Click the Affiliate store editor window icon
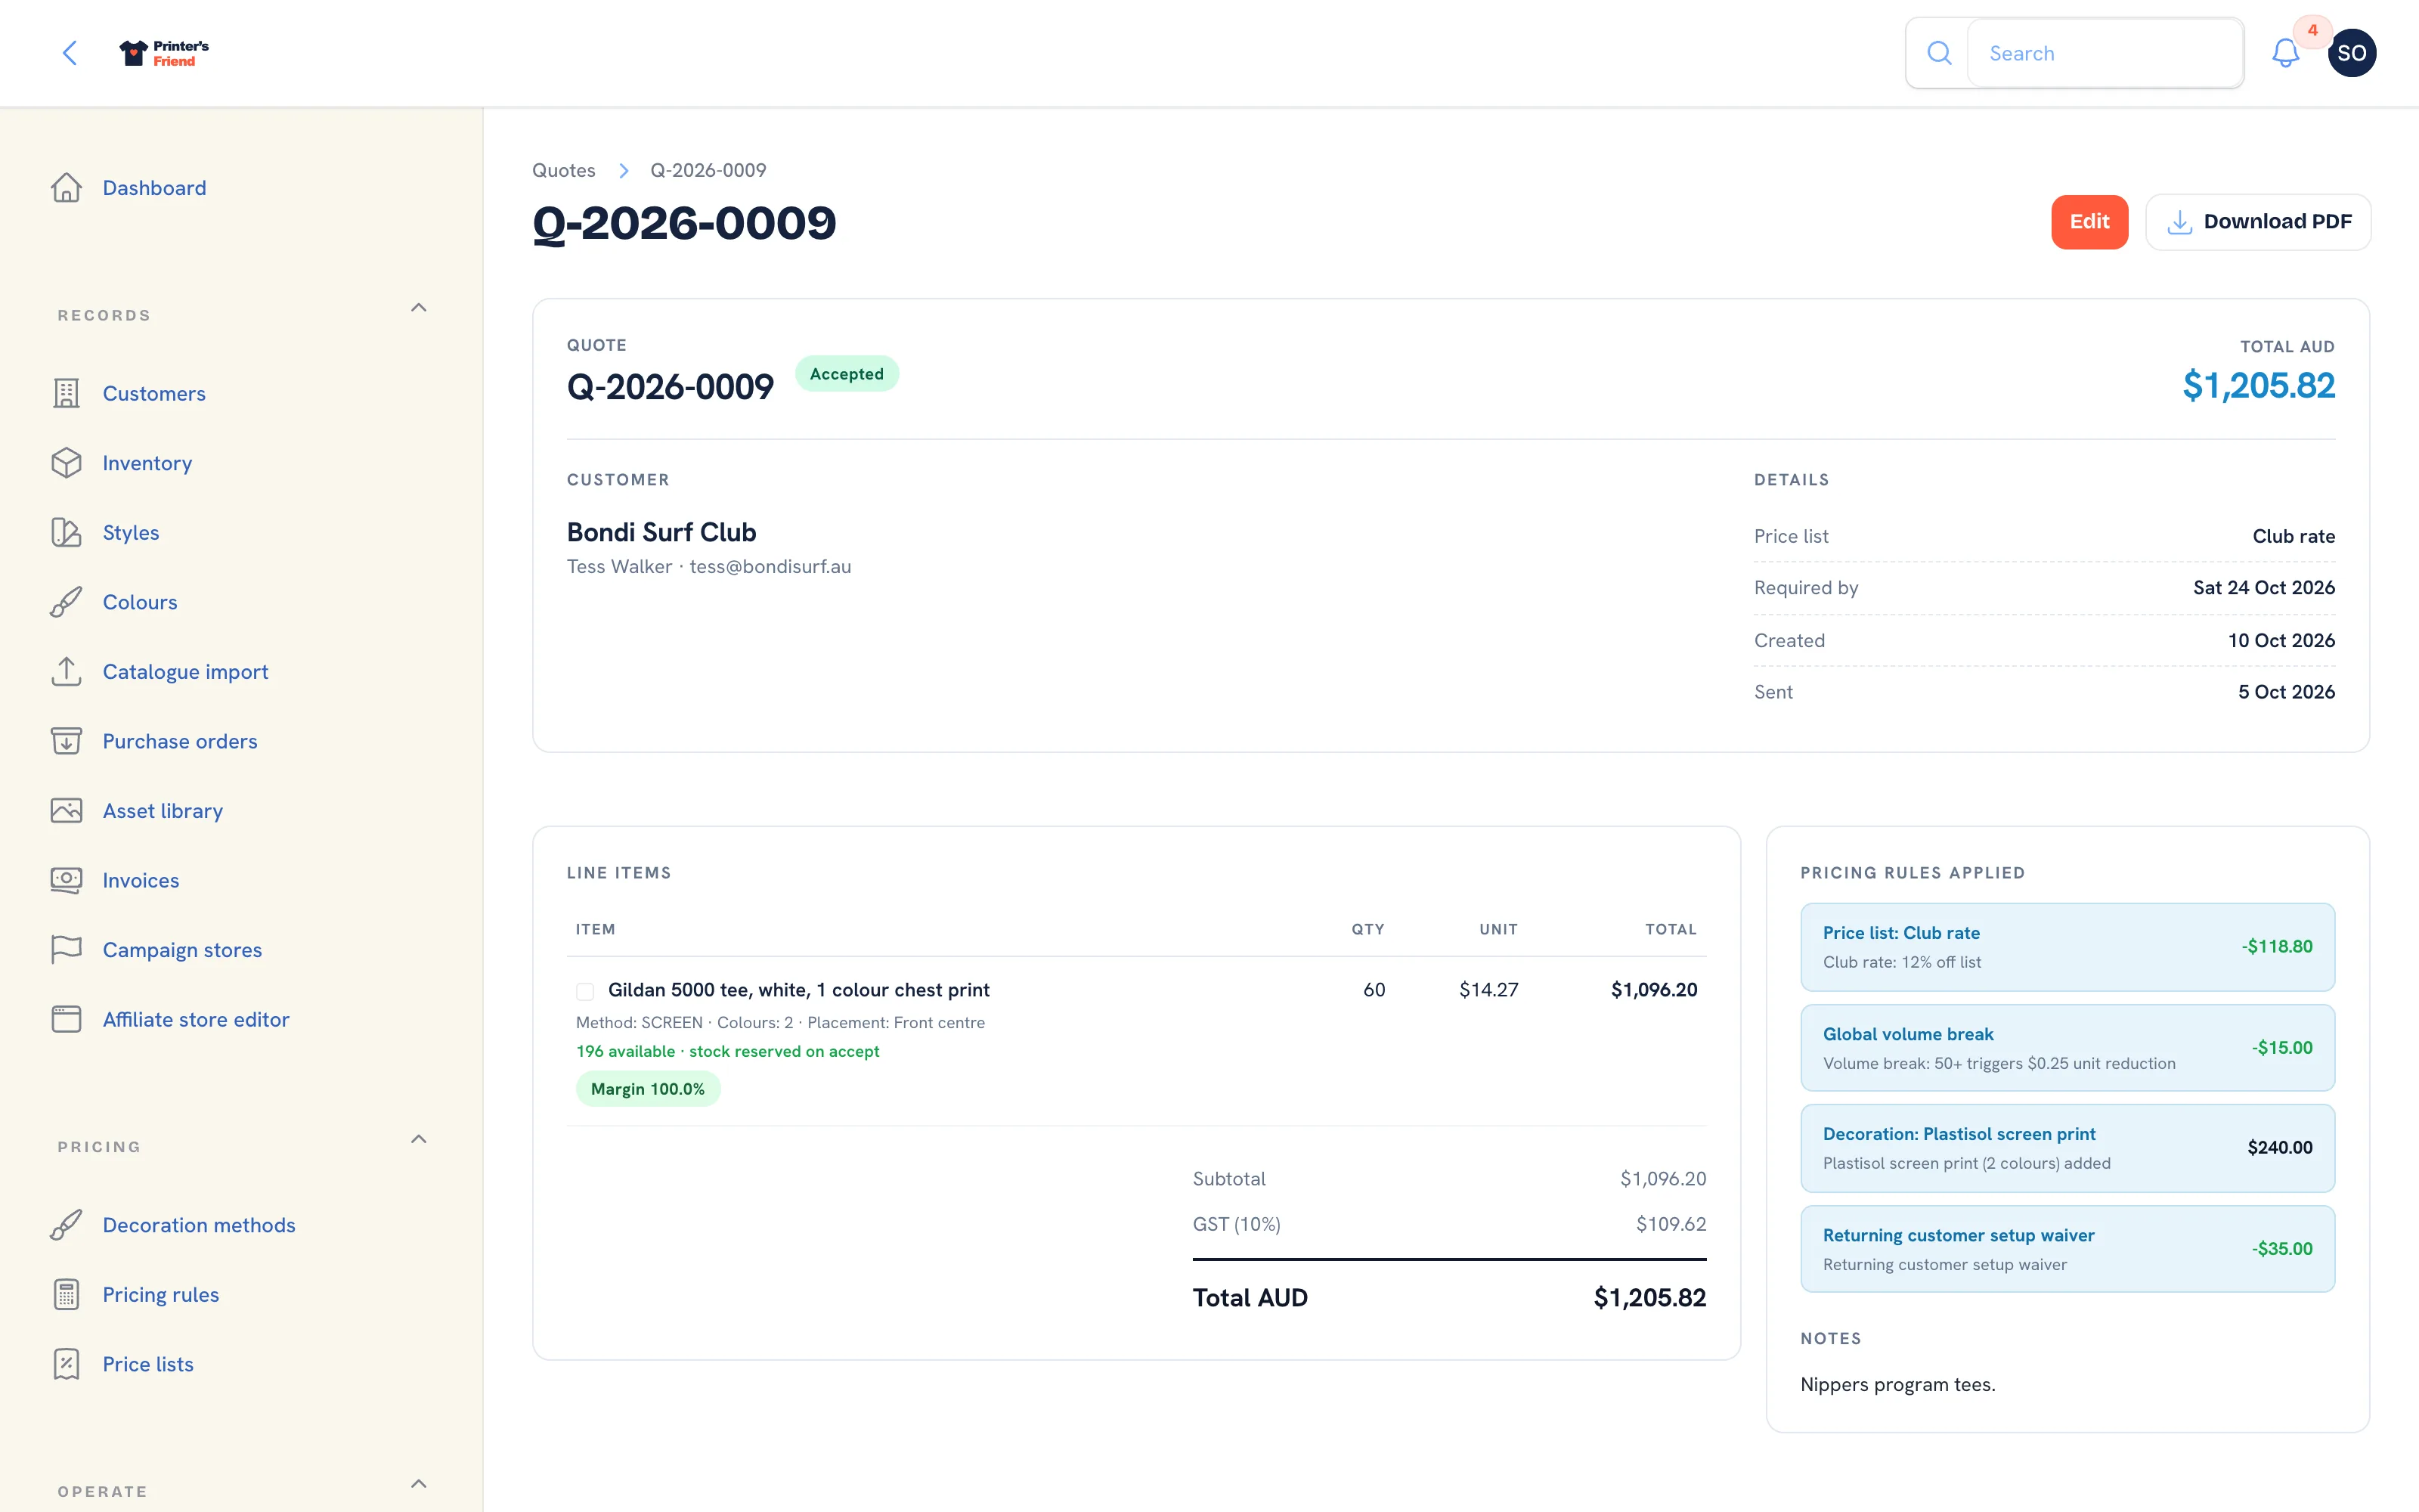 pos(66,1019)
